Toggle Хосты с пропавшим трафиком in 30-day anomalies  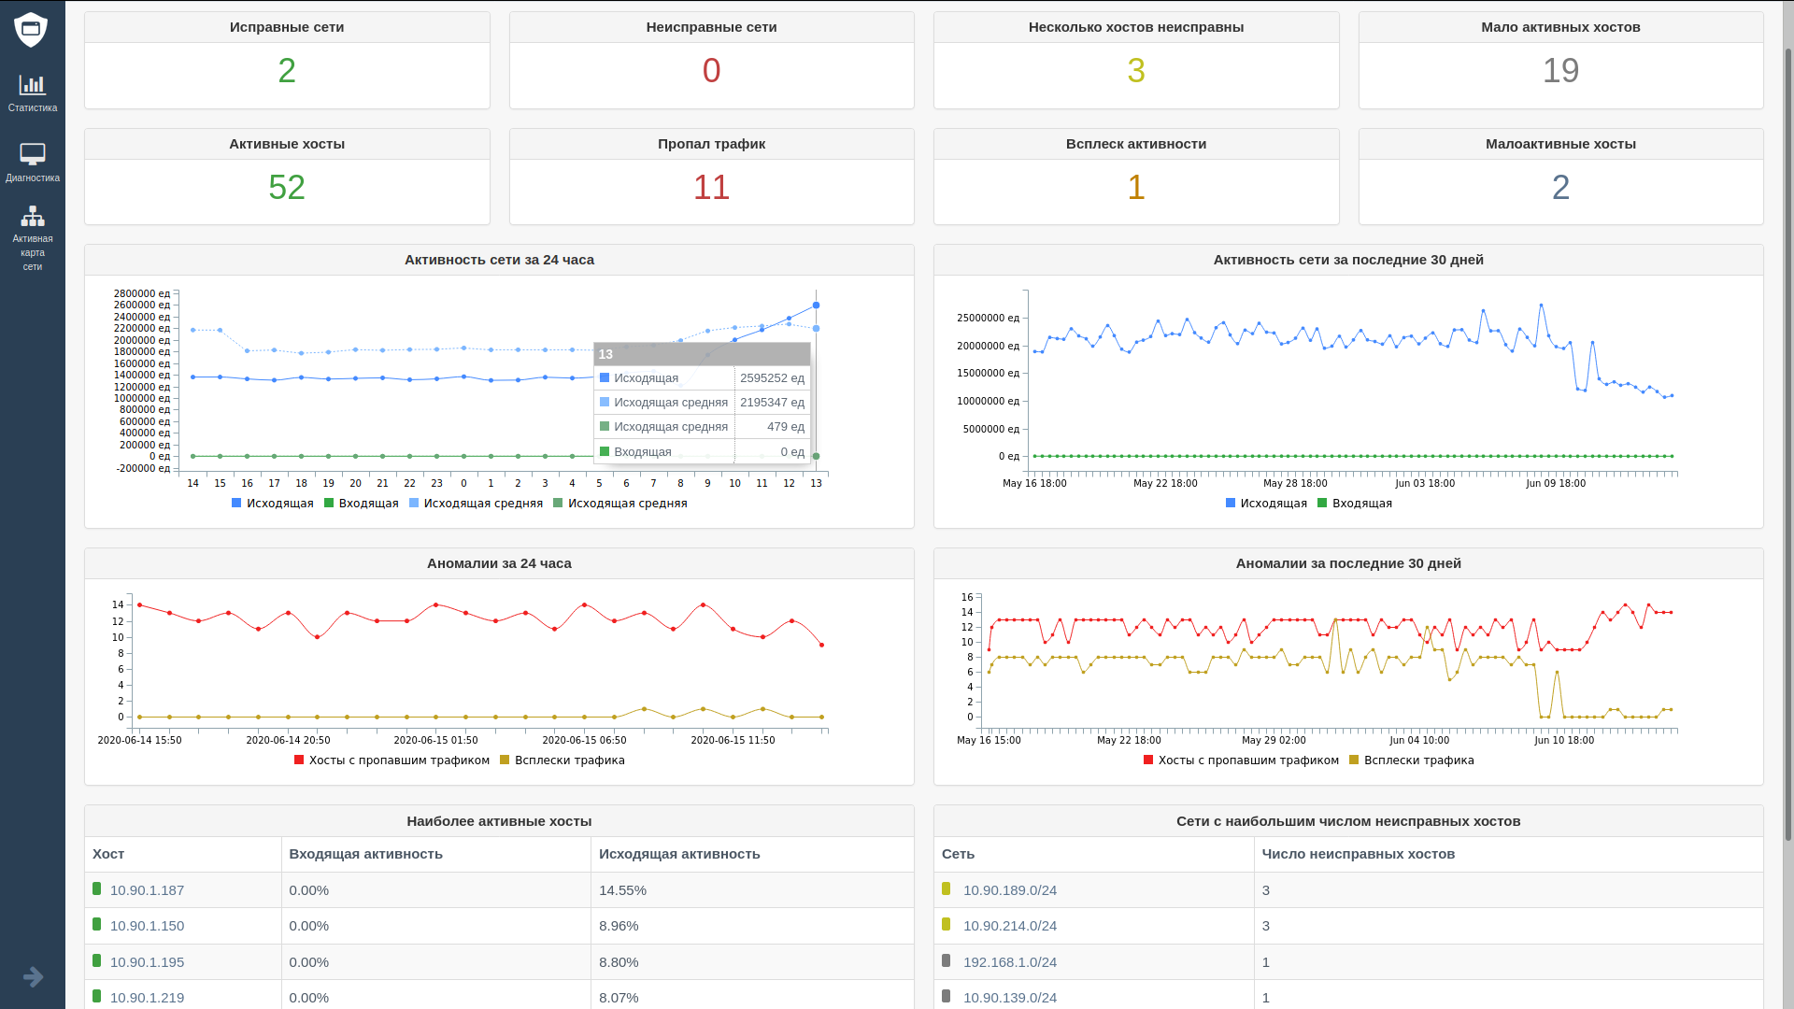(1241, 760)
